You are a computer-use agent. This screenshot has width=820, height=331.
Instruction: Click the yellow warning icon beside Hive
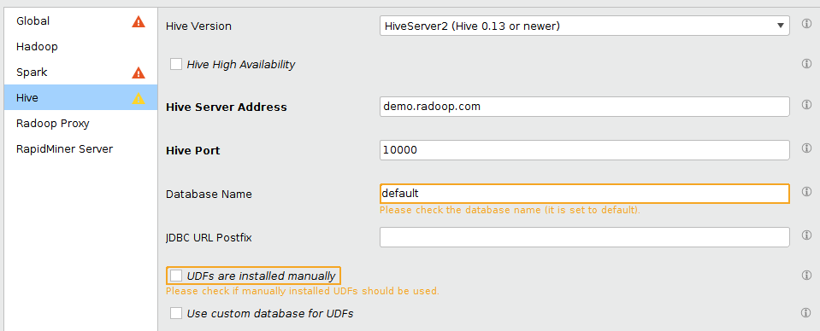click(139, 98)
